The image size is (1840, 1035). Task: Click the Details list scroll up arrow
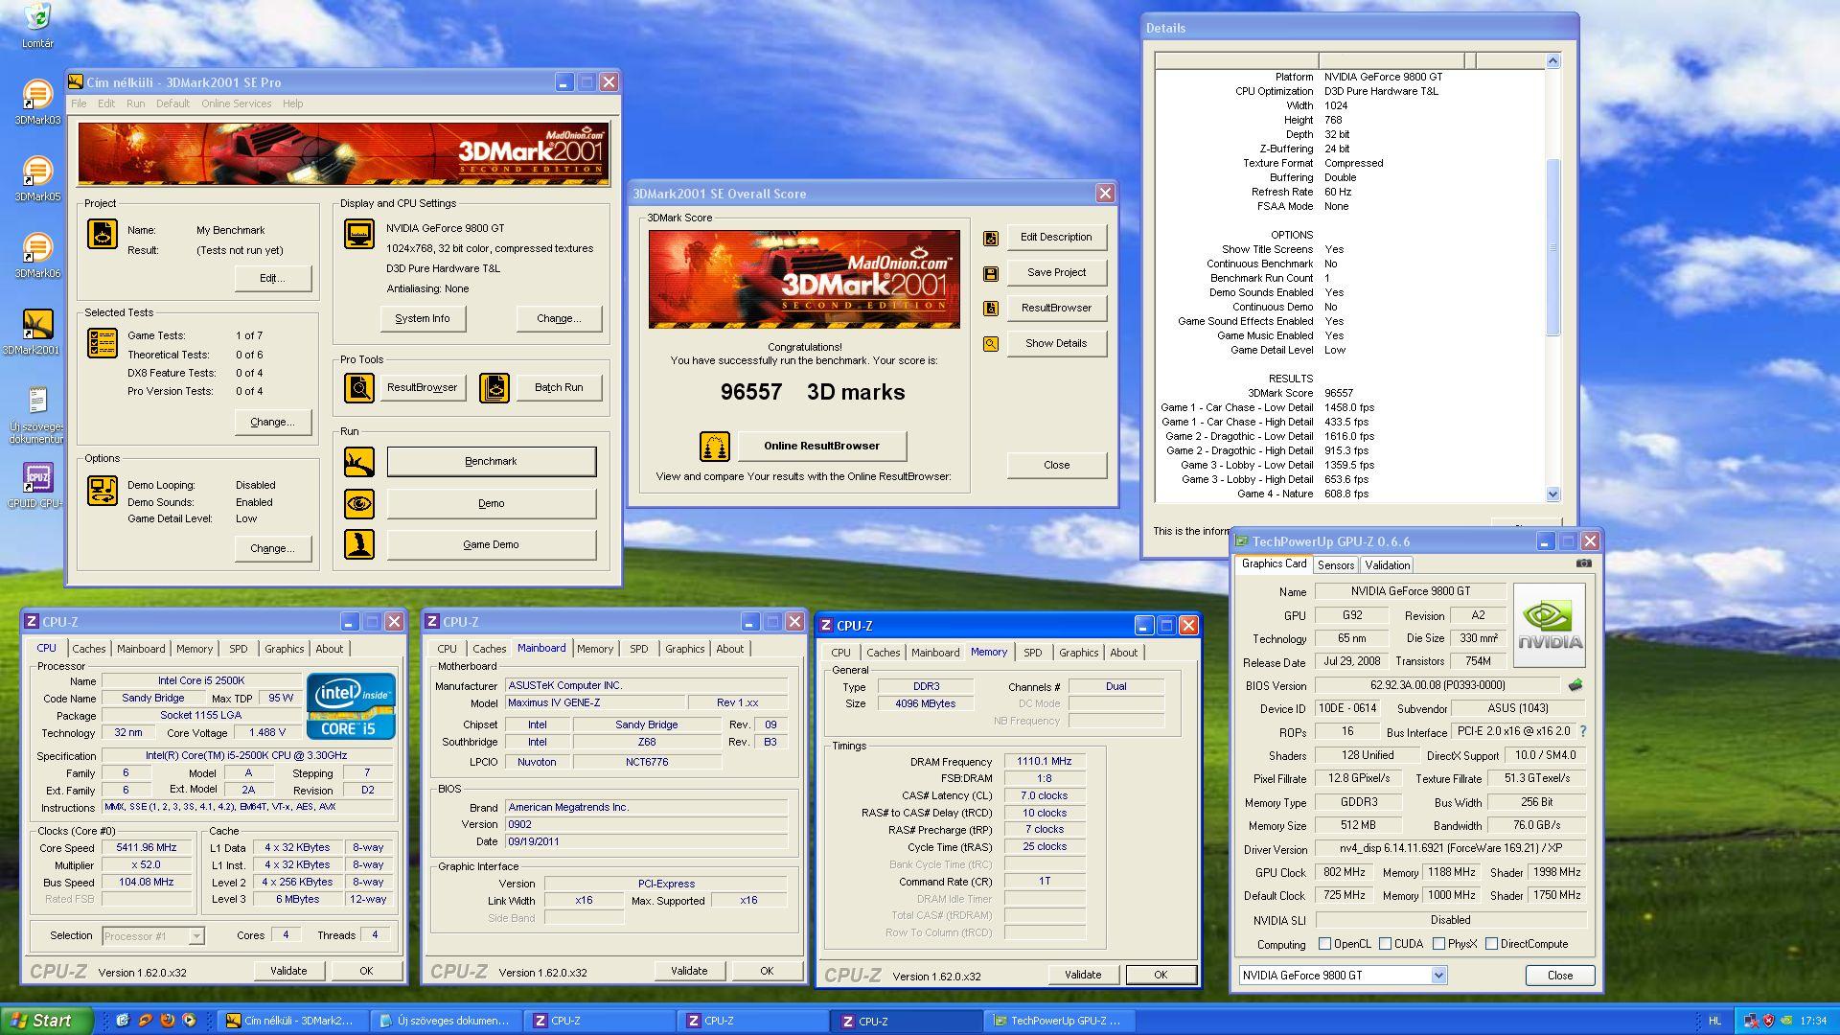point(1552,61)
